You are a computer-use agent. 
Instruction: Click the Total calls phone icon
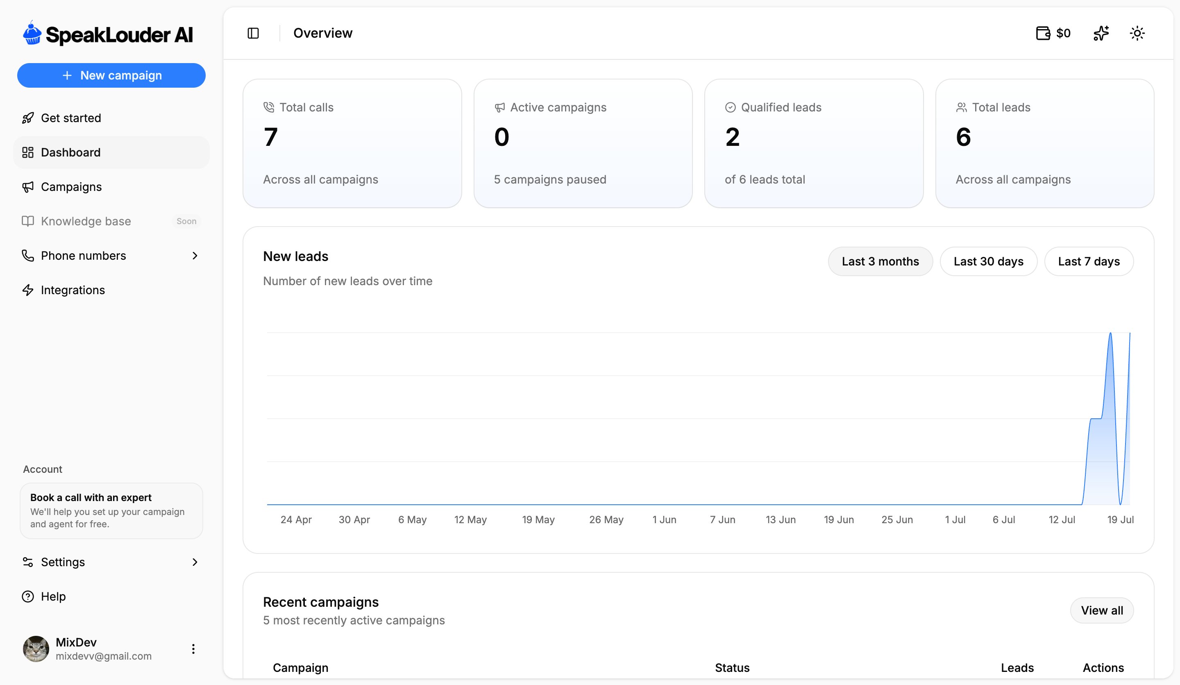pyautogui.click(x=269, y=107)
